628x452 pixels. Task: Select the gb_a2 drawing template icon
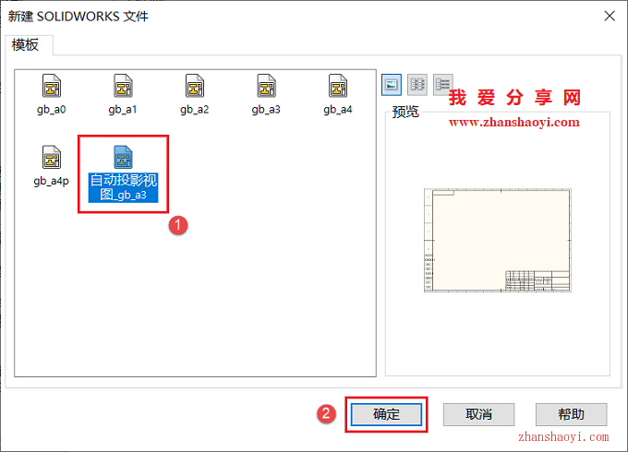click(x=195, y=86)
